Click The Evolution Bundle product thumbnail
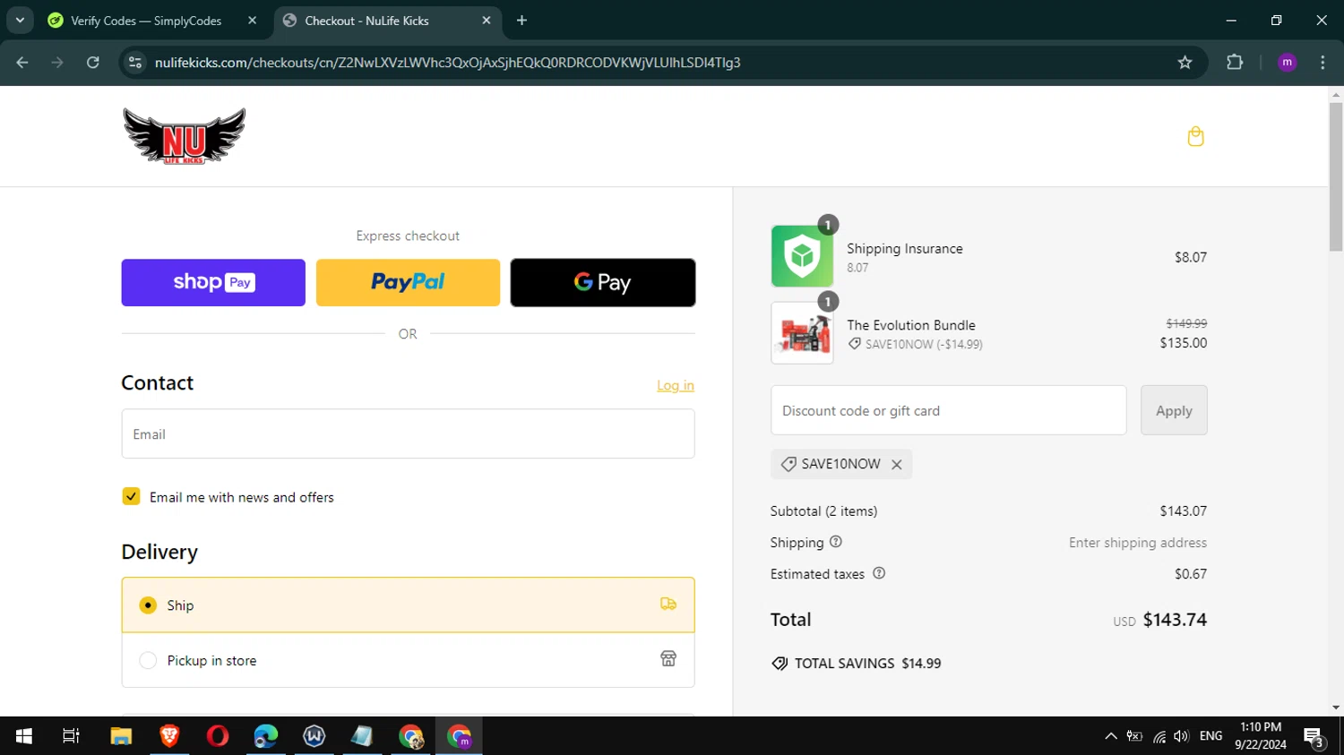Viewport: 1344px width, 755px height. (x=802, y=333)
